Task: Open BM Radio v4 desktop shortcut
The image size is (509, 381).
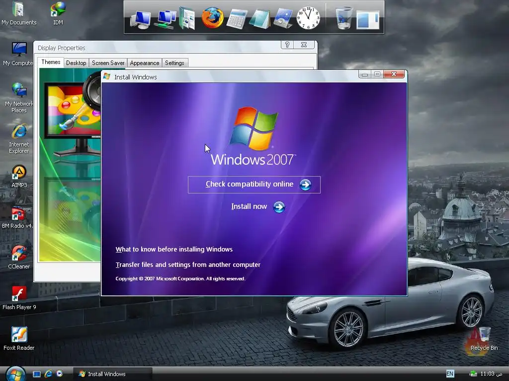Action: (17, 217)
